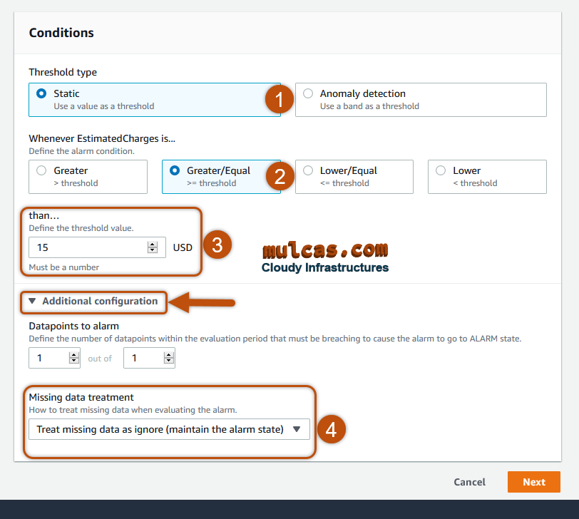Select the Anomaly detection threshold option

[308, 93]
